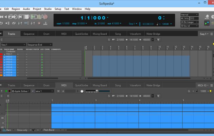214x136 pixels.
Task: Select the MIDI-3 track name
Action: click(9, 60)
